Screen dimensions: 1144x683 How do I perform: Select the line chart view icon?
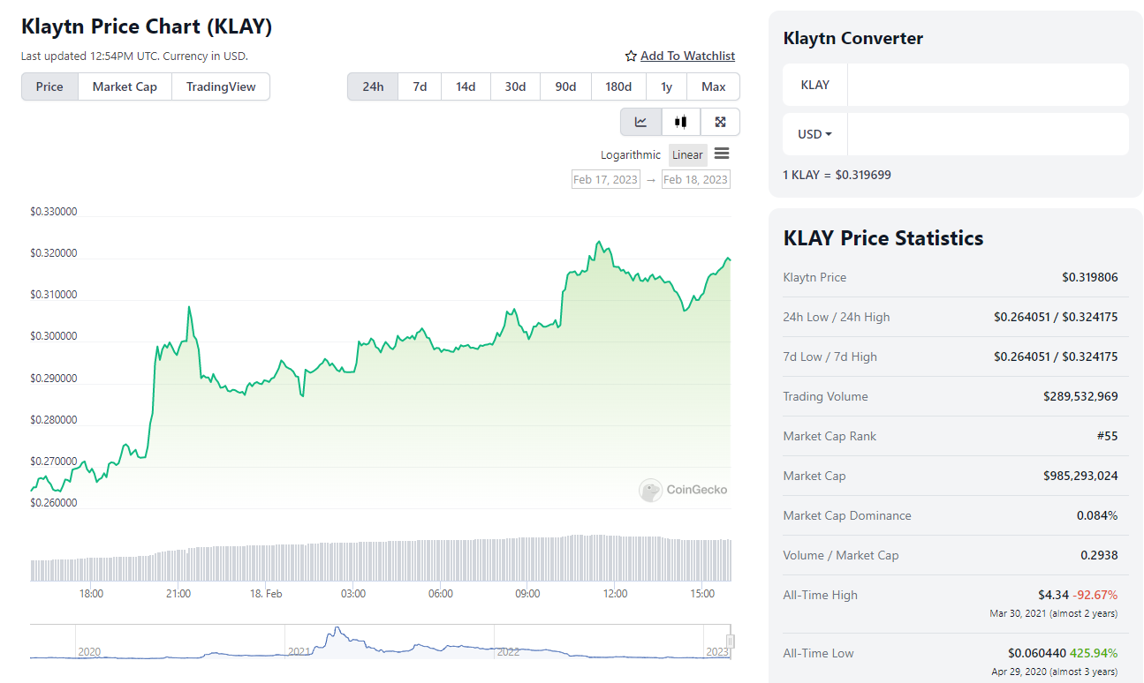[x=640, y=122]
